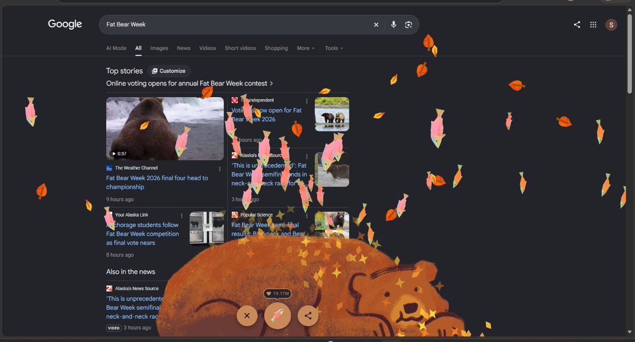
Task: Switch to the Videos tab
Action: click(x=208, y=48)
